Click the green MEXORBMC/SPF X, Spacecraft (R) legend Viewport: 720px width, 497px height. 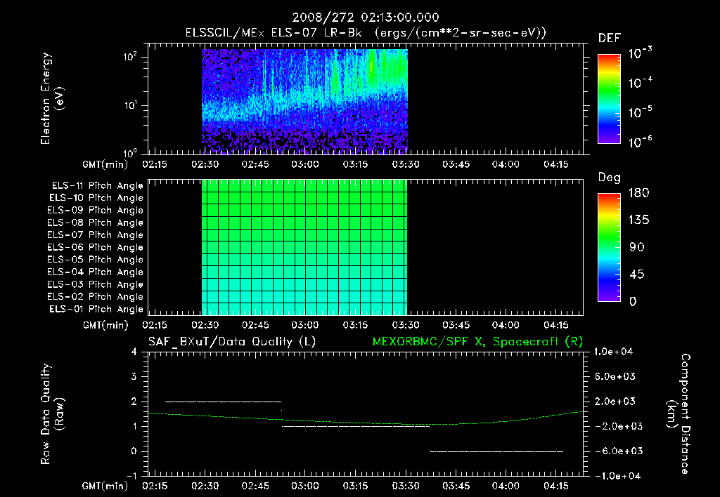(477, 342)
